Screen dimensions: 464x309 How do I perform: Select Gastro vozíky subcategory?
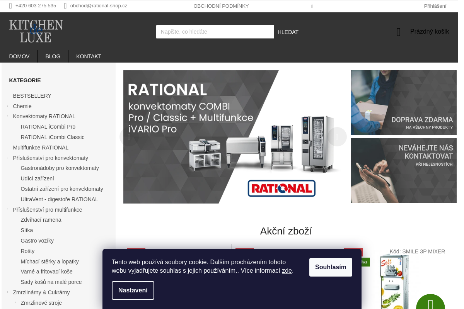pyautogui.click(x=37, y=241)
